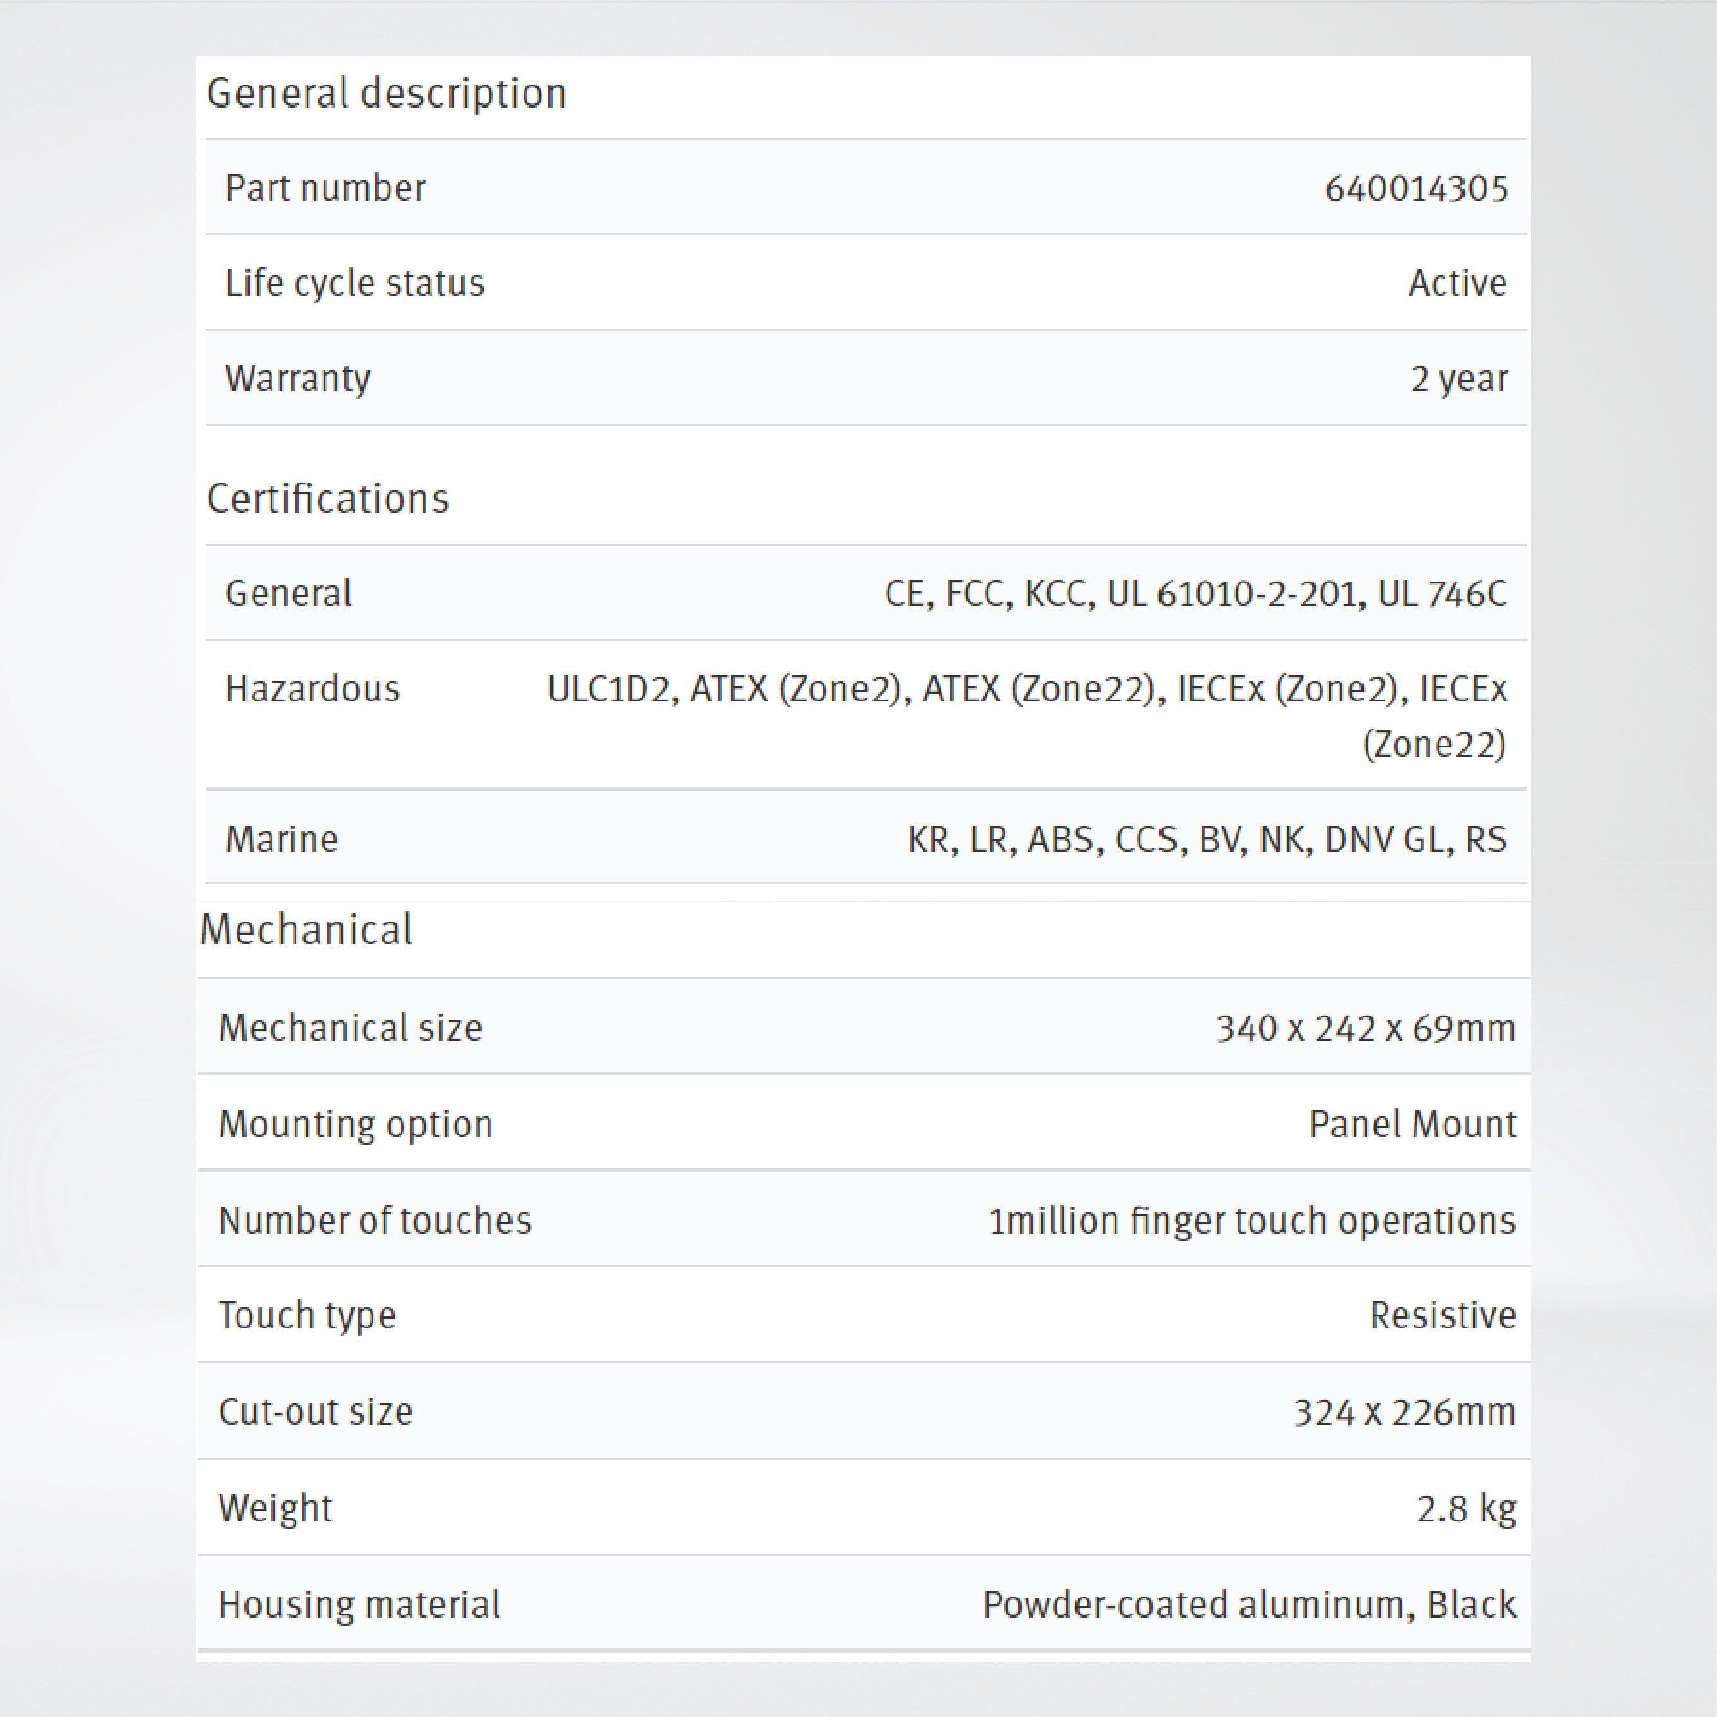Screen dimensions: 1717x1717
Task: Click the Certifications section heading
Action: pyautogui.click(x=328, y=498)
